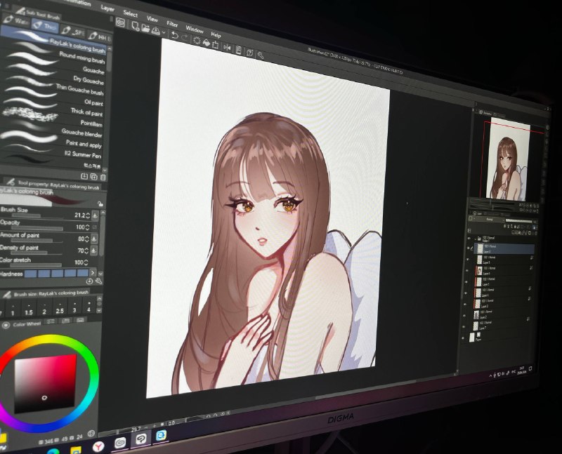Toggle visibility of the Folder 1 layer group

469,238
